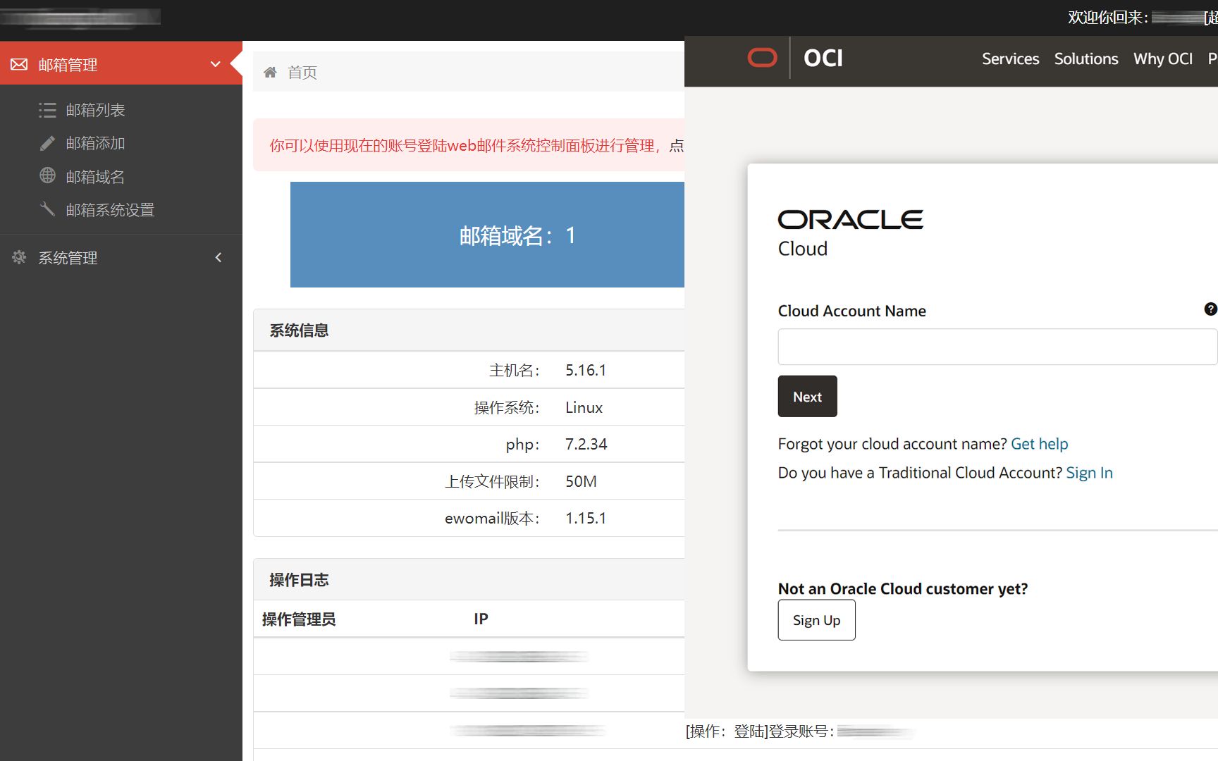Viewport: 1218px width, 761px height.
Task: Select the php version value 7.2.34
Action: coord(586,444)
